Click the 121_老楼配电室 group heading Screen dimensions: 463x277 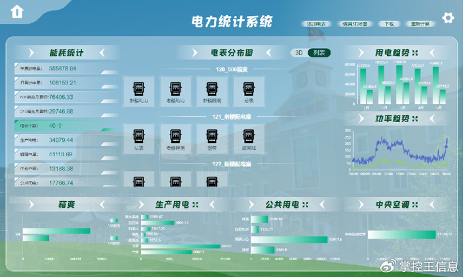point(232,117)
